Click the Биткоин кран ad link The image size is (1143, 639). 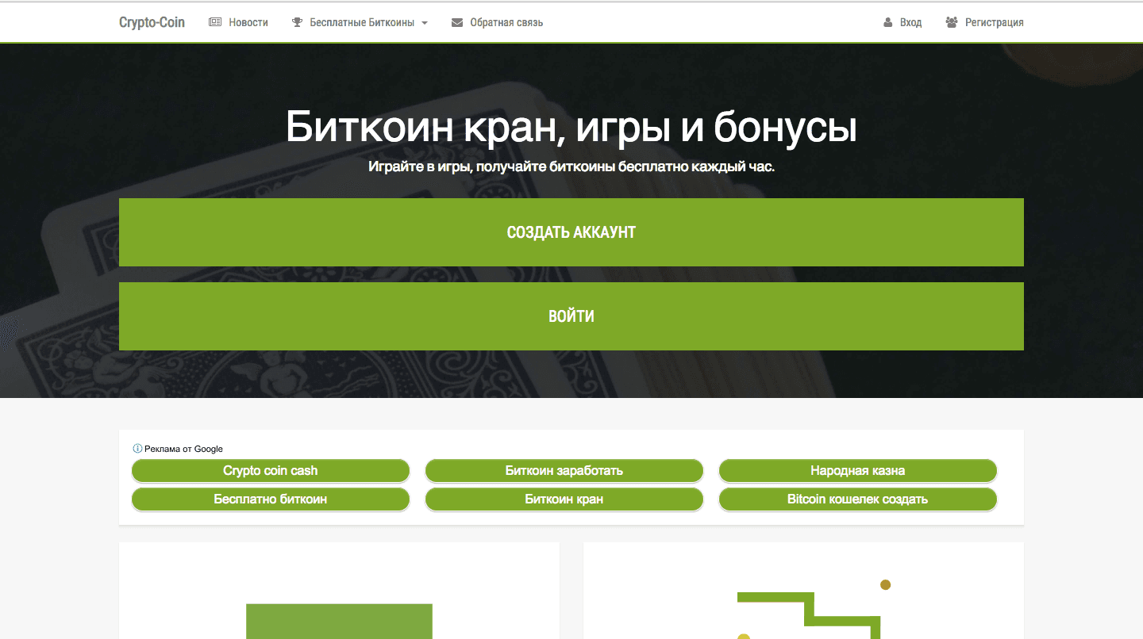[x=564, y=499]
